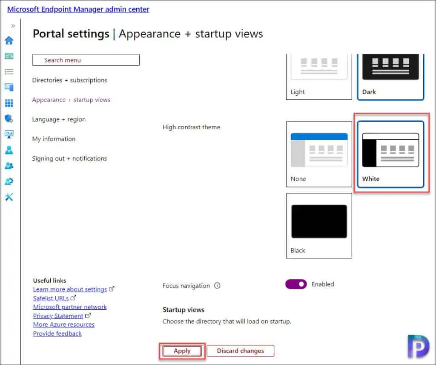
Task: Open external link icon beside Safelist URLs
Action: point(73,298)
